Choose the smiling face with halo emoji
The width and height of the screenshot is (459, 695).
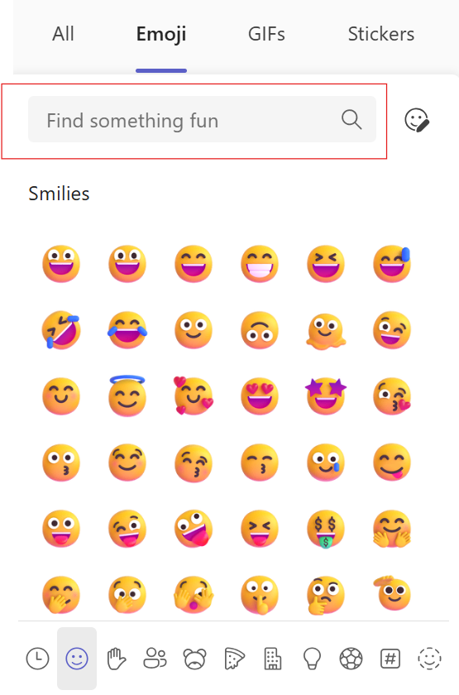pos(127,395)
